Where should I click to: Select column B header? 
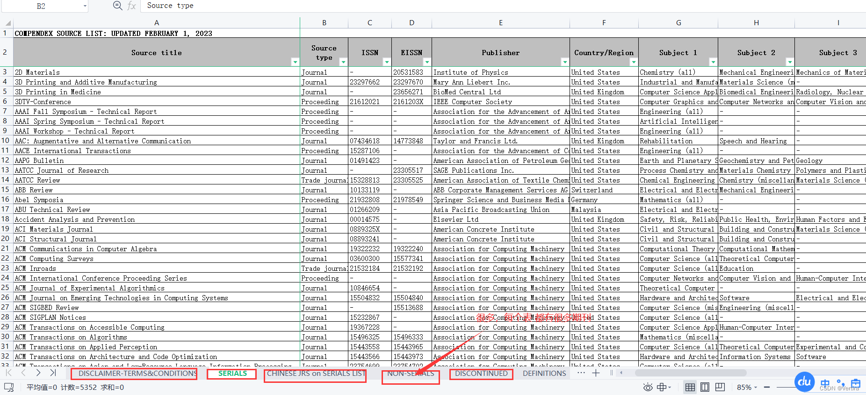324,22
